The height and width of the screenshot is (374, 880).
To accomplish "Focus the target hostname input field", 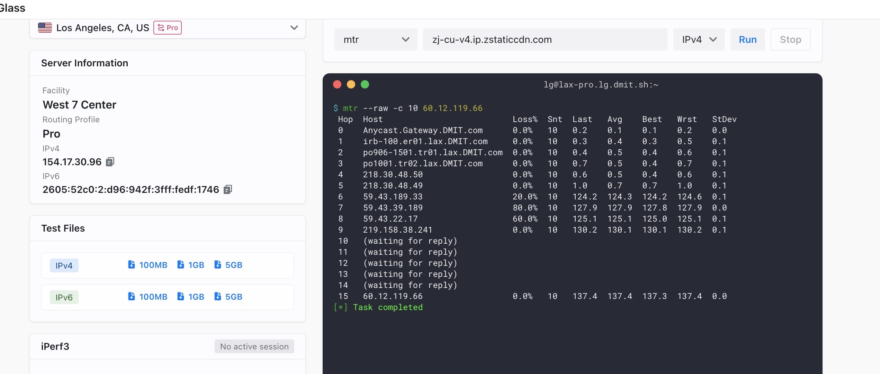I will pos(545,39).
